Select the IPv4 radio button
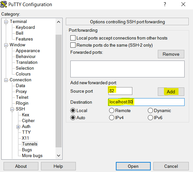 112,118
